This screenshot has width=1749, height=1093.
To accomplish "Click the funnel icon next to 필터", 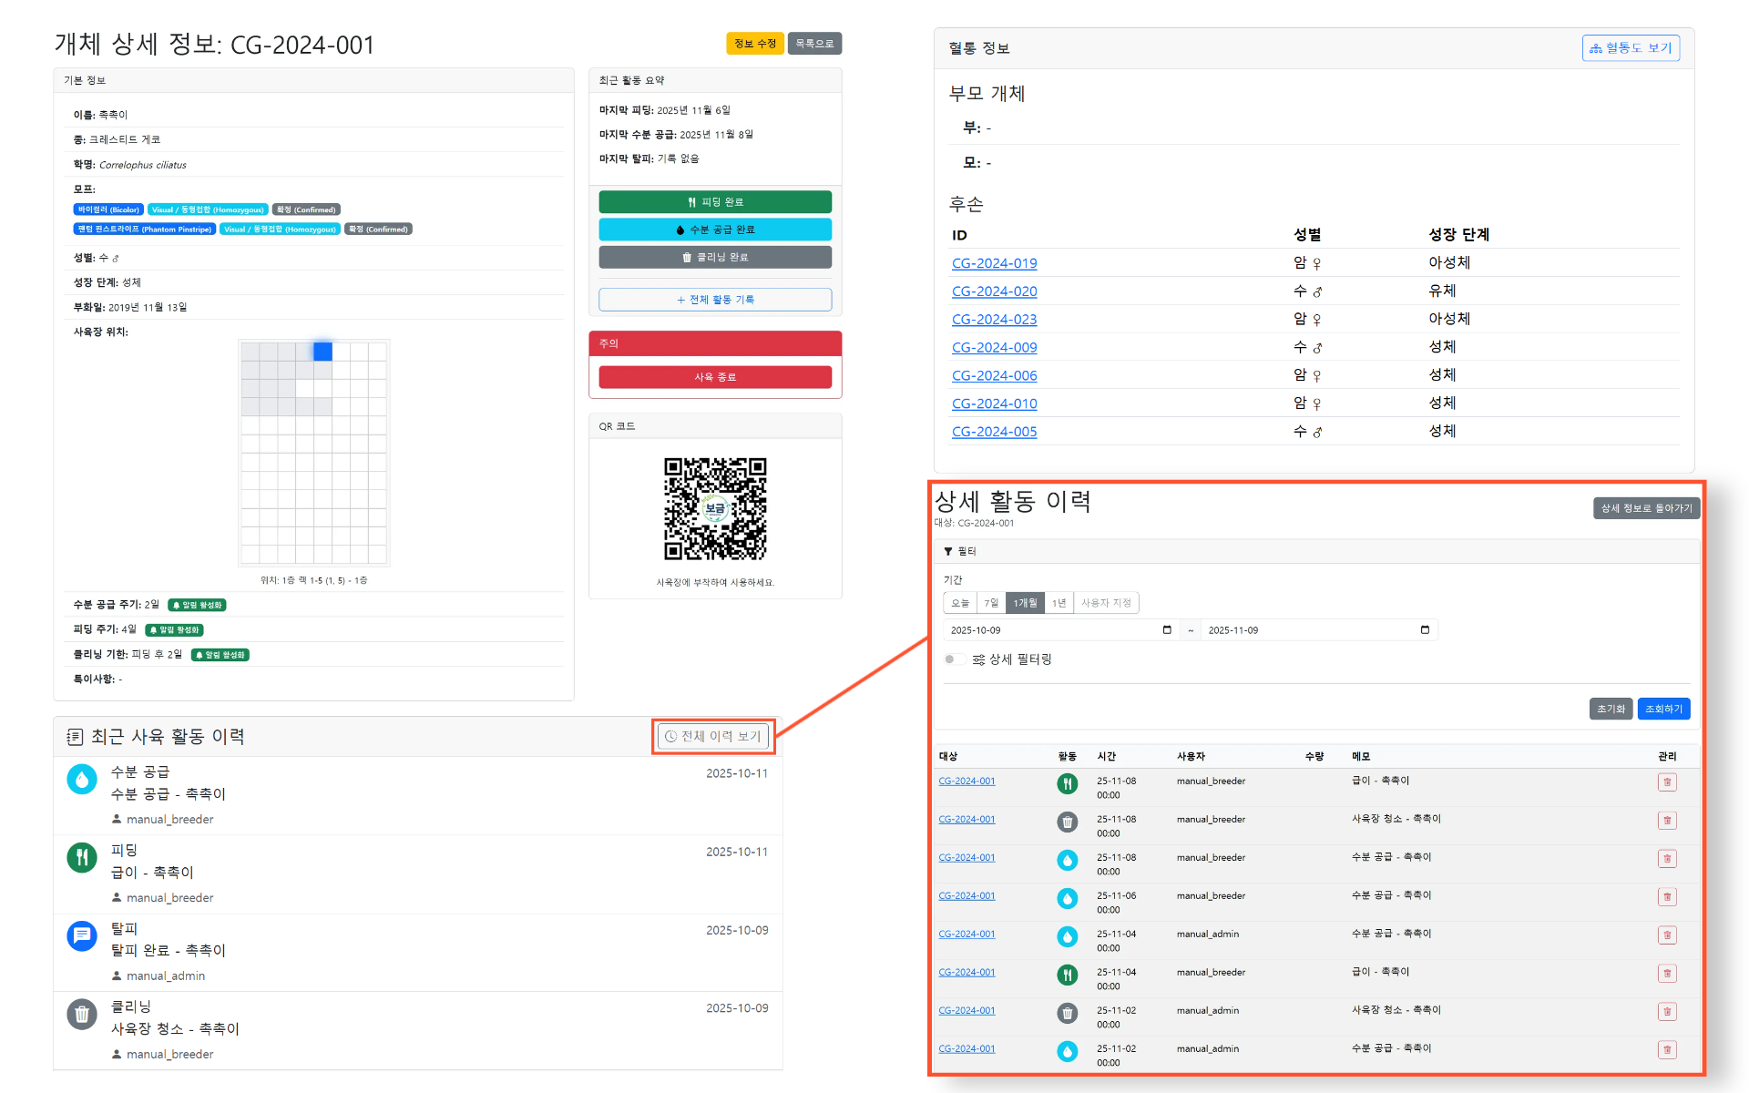I will pos(949,550).
